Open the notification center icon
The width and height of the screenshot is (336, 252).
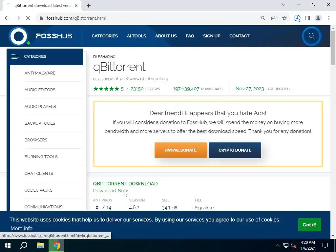coord(325,245)
